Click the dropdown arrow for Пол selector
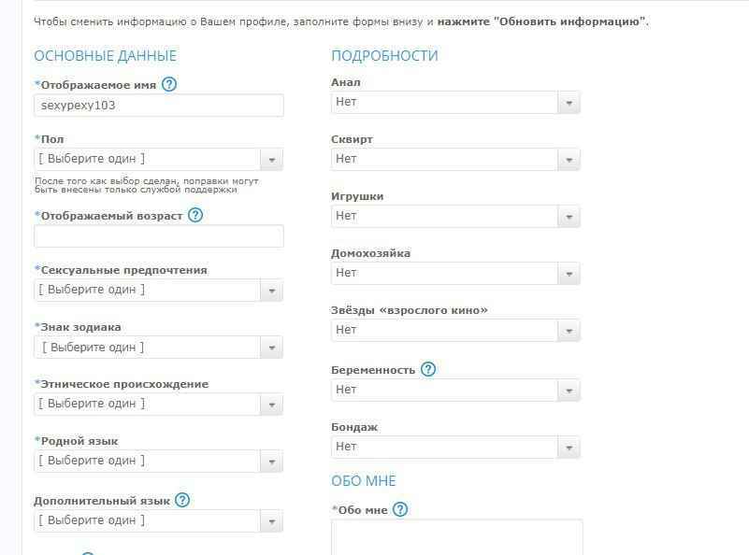The width and height of the screenshot is (749, 555). (271, 159)
